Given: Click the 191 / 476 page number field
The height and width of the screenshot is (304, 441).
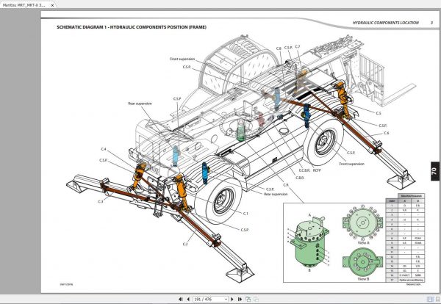Looking at the screenshot, I should coord(209,300).
